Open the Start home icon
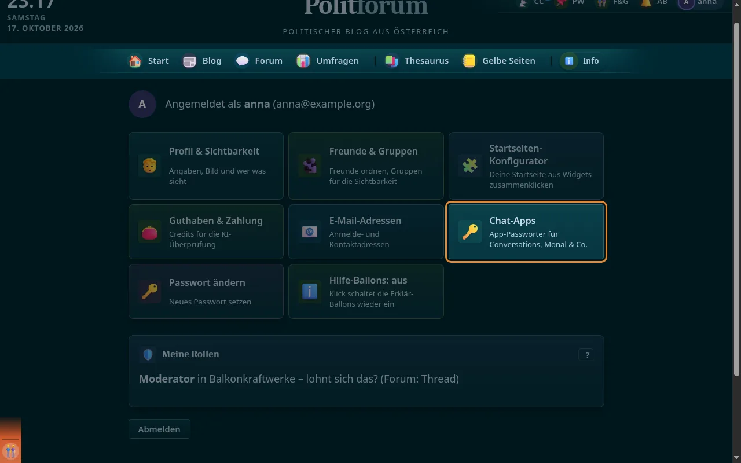 [x=135, y=61]
